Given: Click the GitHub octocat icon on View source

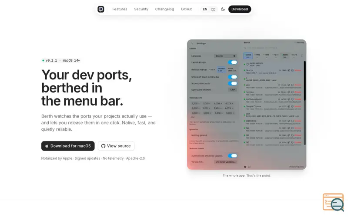Looking at the screenshot, I should pos(103,146).
